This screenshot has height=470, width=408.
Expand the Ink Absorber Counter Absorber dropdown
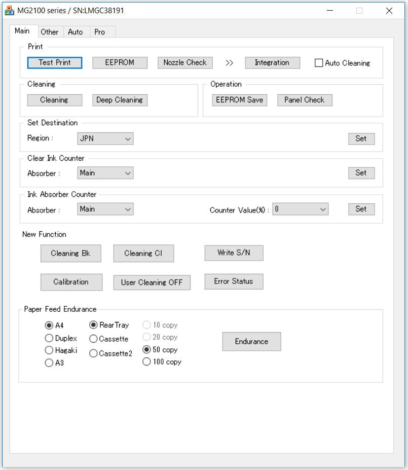coord(105,209)
